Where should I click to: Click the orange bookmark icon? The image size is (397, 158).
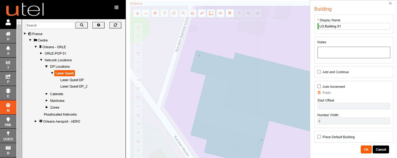(x=230, y=13)
